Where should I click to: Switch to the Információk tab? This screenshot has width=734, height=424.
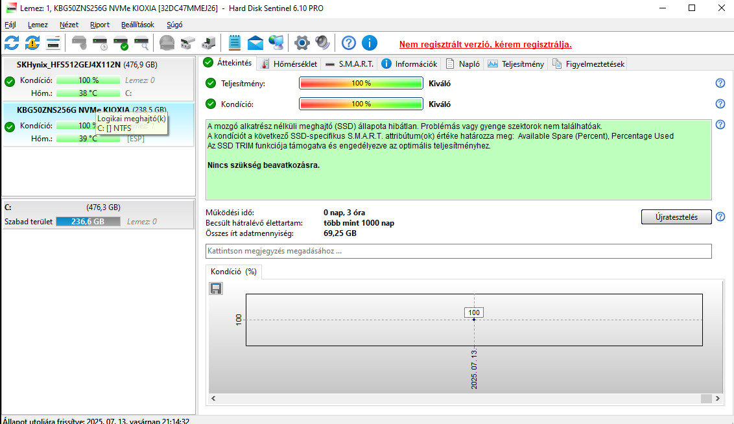coord(410,64)
